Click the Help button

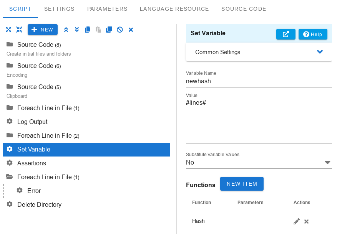[313, 34]
